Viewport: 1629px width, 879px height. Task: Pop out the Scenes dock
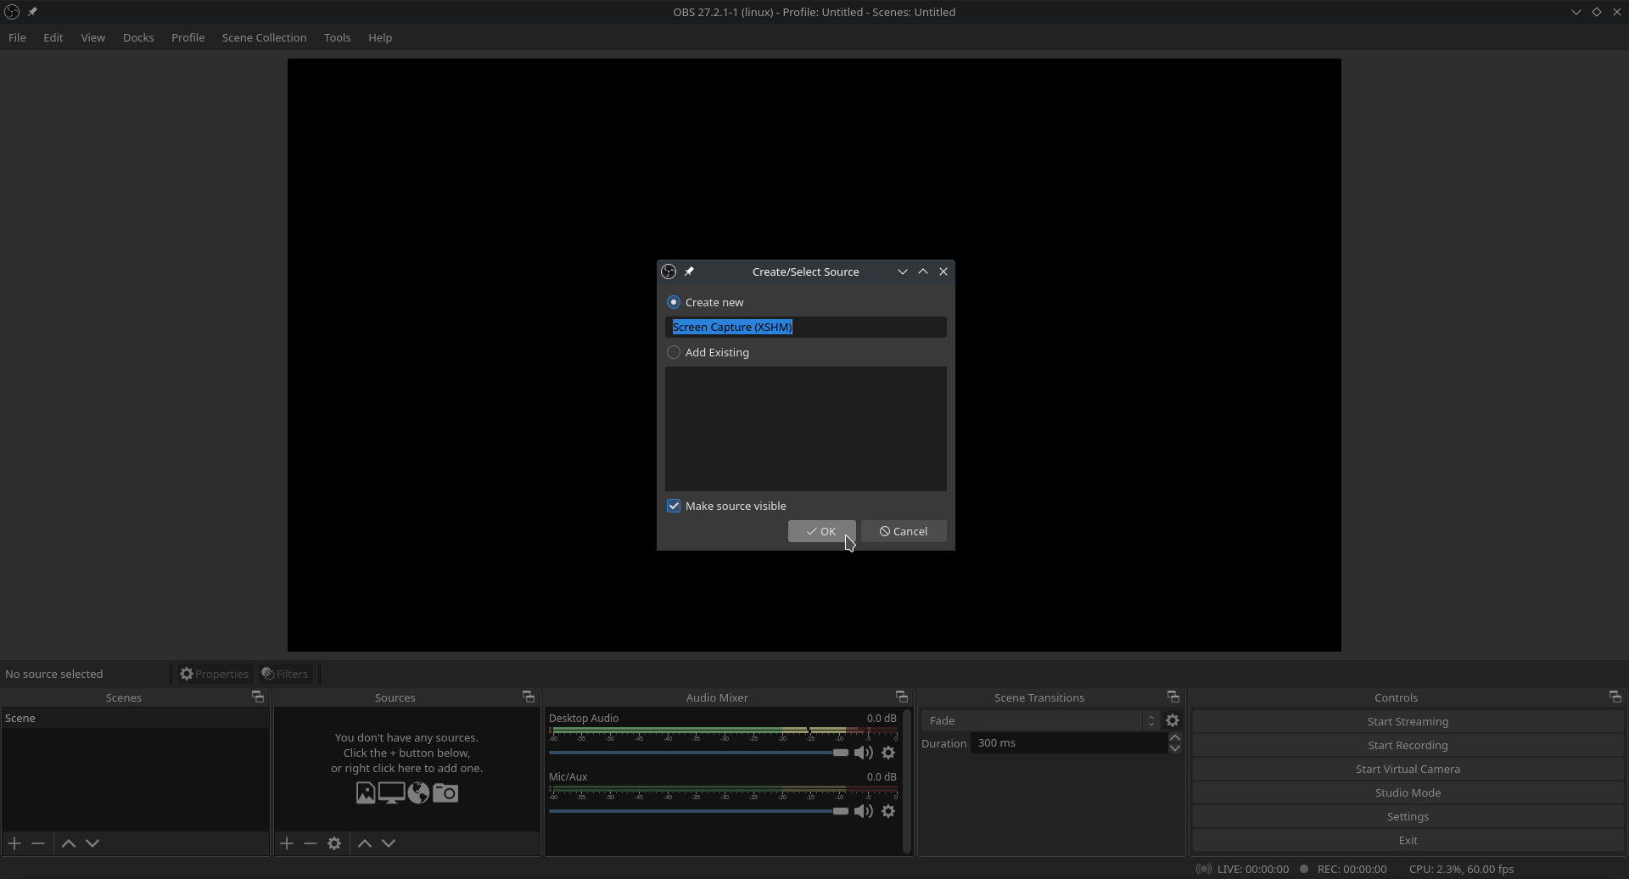[258, 697]
